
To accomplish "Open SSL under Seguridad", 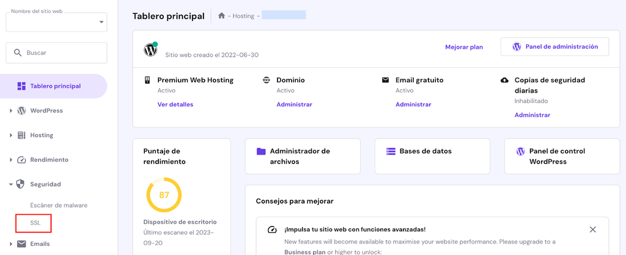I will tap(35, 223).
